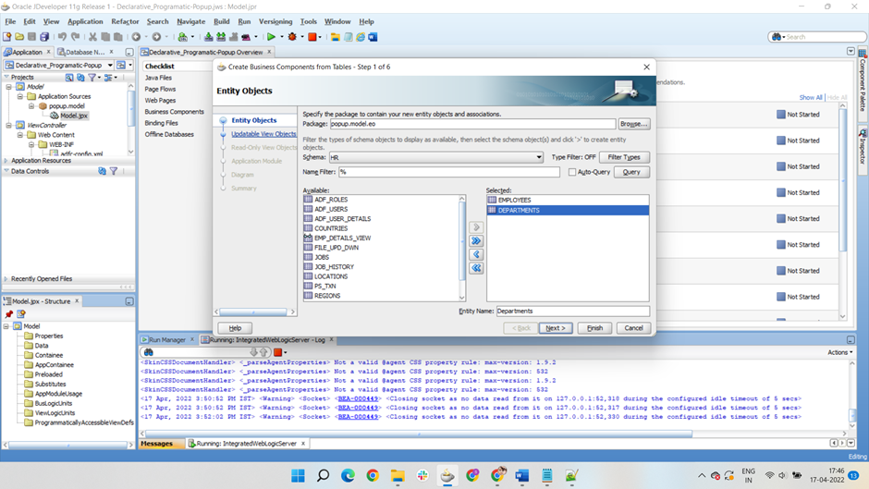Move all available items with double right arrow
Viewport: 869px width, 489px height.
[475, 240]
